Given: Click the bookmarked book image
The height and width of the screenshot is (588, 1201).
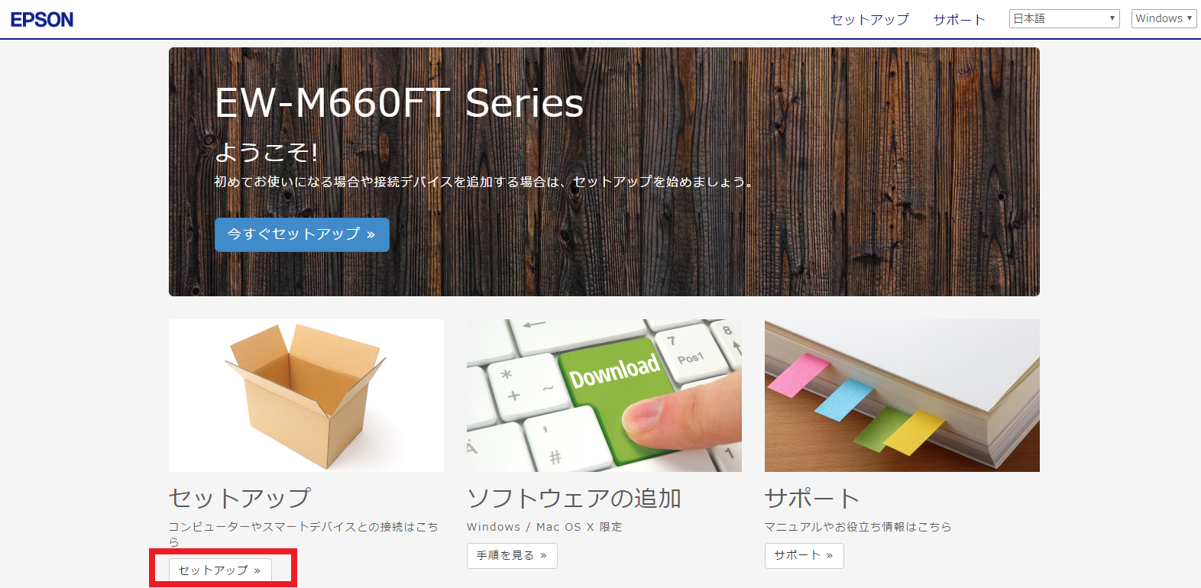Looking at the screenshot, I should point(902,396).
